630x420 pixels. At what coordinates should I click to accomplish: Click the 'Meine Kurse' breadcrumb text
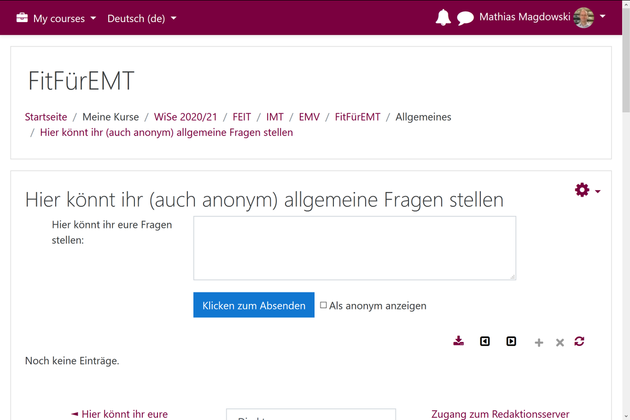point(111,117)
